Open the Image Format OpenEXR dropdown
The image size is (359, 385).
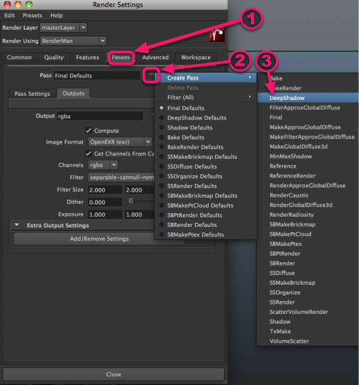coord(120,142)
